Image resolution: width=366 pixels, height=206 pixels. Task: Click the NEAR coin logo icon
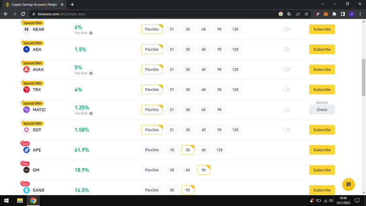pos(26,30)
